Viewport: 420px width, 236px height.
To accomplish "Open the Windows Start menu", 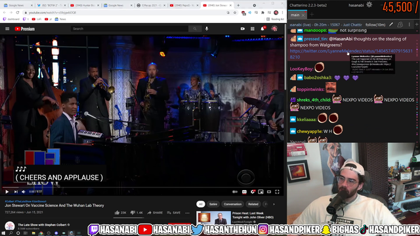I will pyautogui.click(x=3, y=233).
